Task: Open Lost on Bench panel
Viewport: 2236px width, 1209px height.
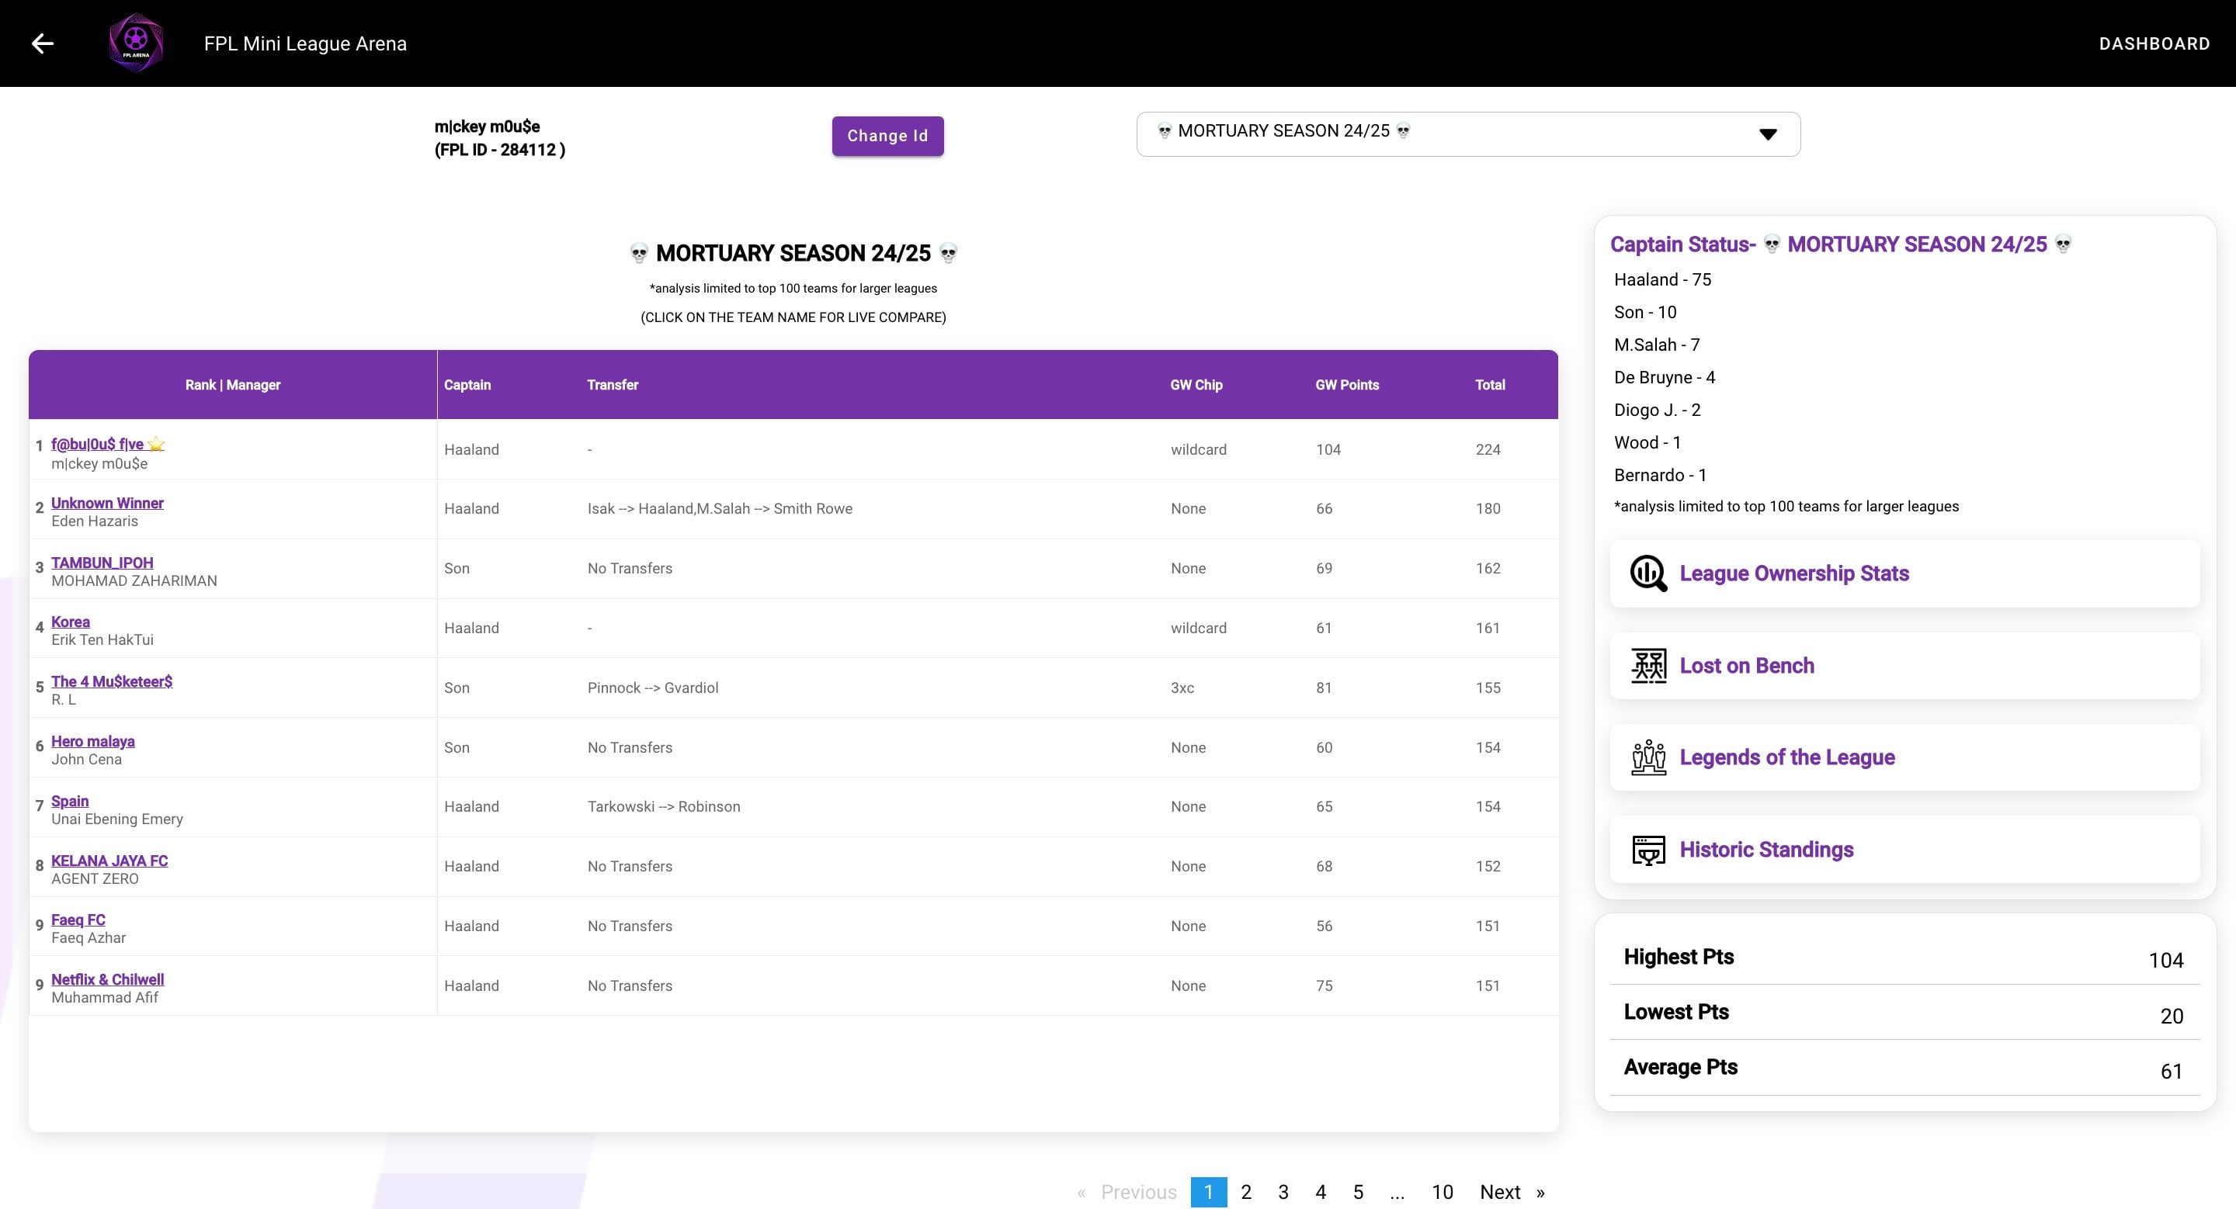Action: point(1904,665)
